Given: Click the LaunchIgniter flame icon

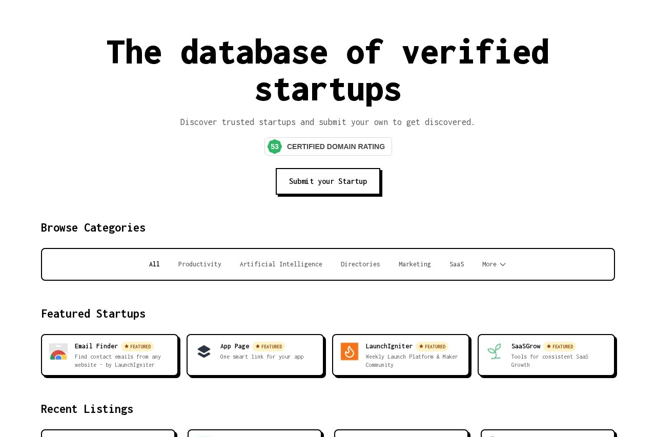Looking at the screenshot, I should coord(350,351).
